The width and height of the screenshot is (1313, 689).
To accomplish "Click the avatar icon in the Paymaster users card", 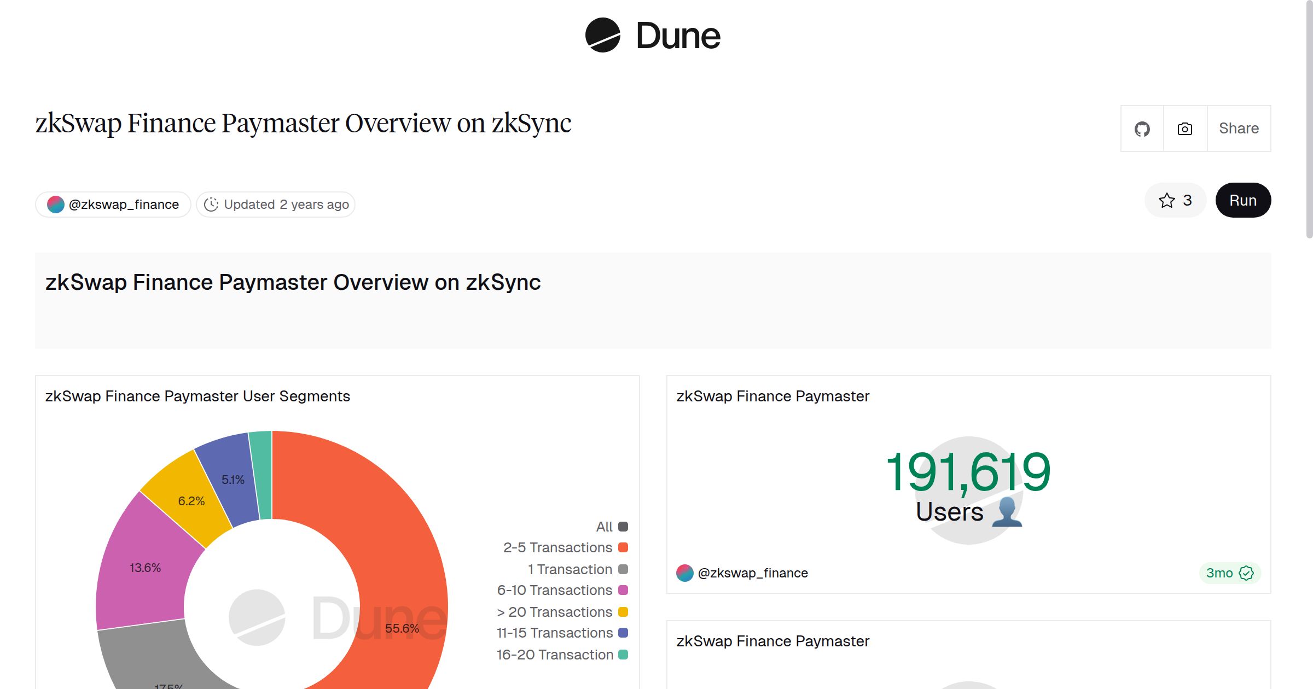I will [x=684, y=573].
